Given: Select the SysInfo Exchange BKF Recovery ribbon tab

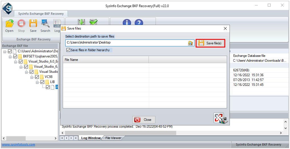Looking at the screenshot, I should tap(41, 14).
